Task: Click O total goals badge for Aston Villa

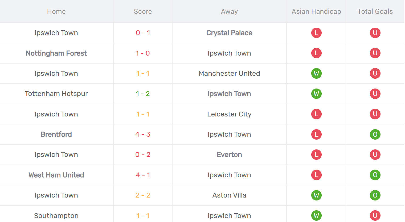Action: pyautogui.click(x=375, y=195)
